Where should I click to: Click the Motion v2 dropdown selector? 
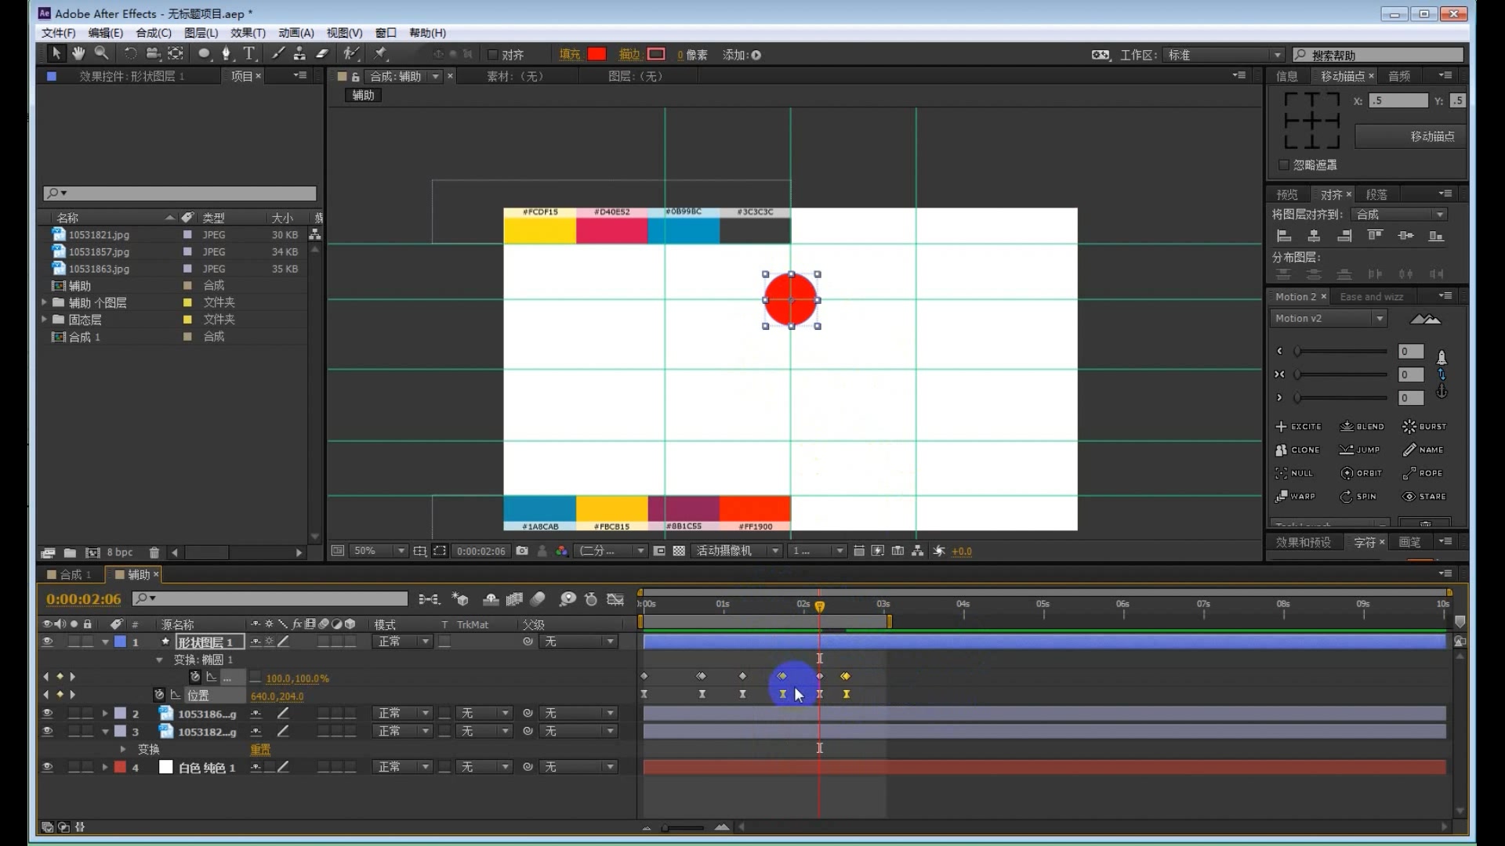[x=1327, y=317]
